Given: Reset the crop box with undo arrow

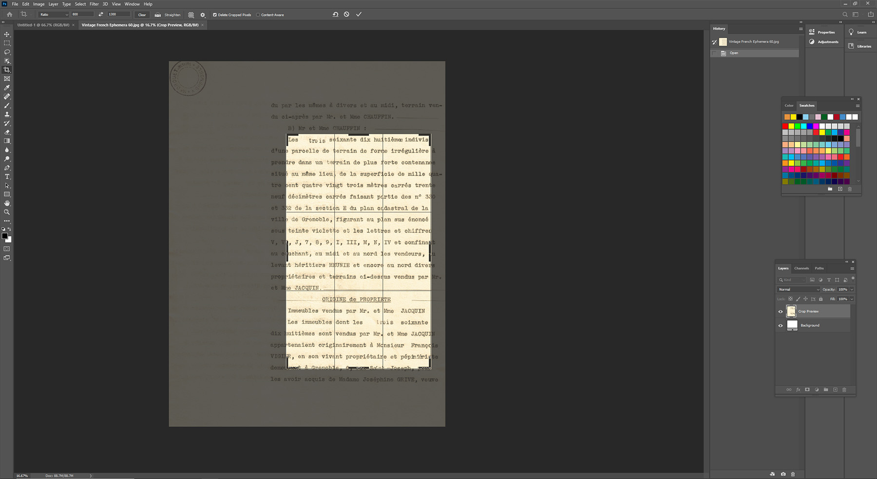Looking at the screenshot, I should pyautogui.click(x=335, y=15).
